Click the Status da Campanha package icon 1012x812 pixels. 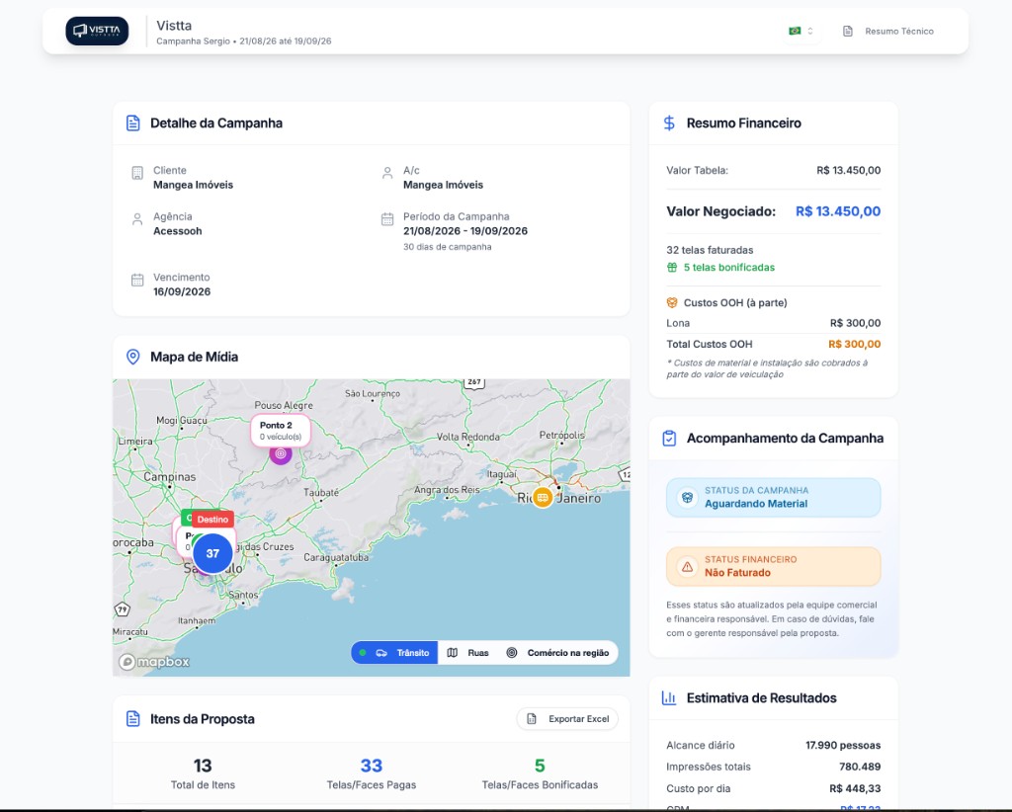tap(688, 497)
